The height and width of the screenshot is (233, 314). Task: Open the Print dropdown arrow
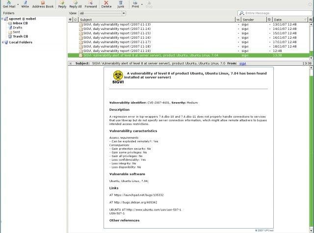point(142,4)
